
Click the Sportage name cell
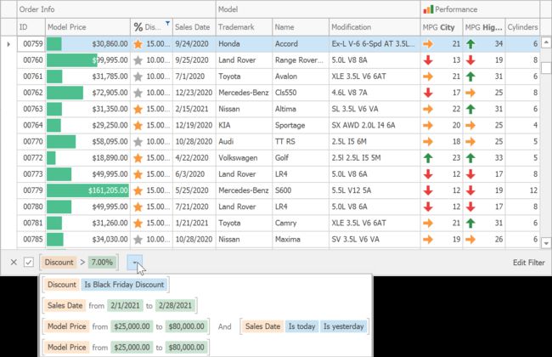click(301, 125)
